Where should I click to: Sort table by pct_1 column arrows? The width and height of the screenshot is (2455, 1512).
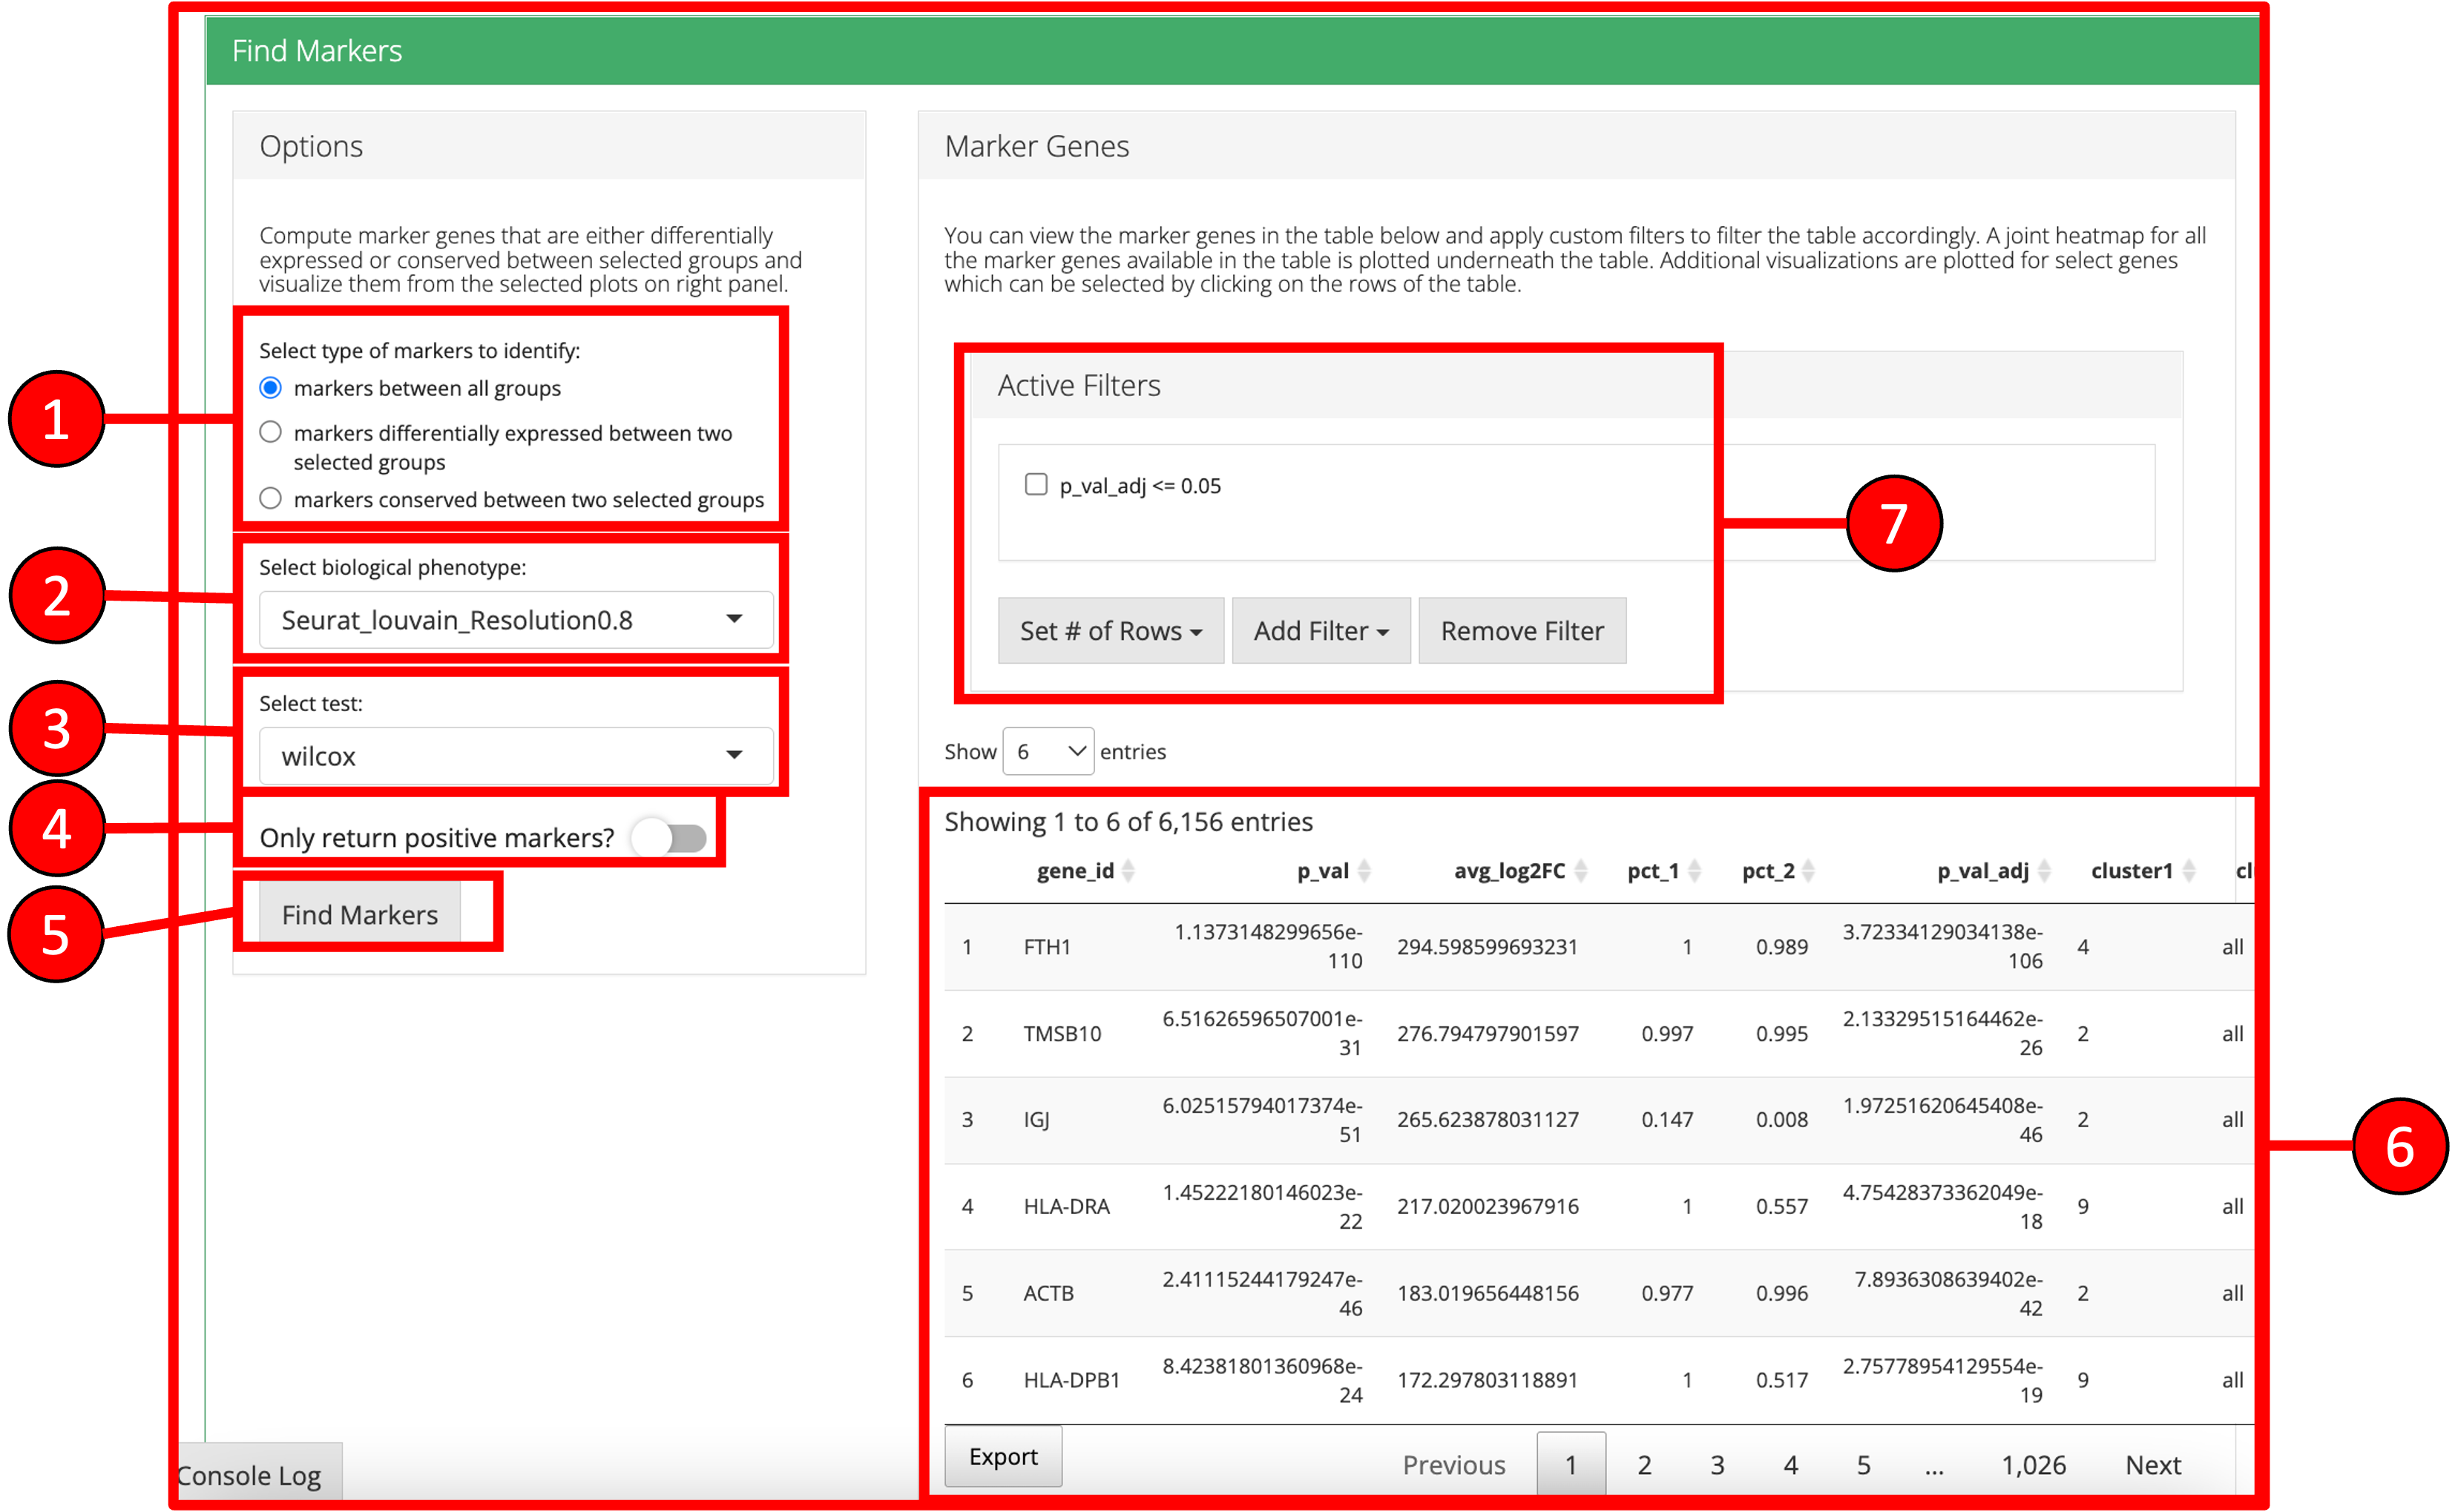point(1695,871)
